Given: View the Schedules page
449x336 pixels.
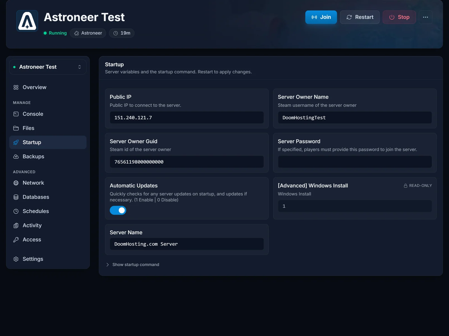Looking at the screenshot, I should [x=48, y=211].
